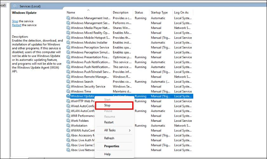Click the gear icon for Windows Time
The width and height of the screenshot is (267, 159).
[68, 91]
